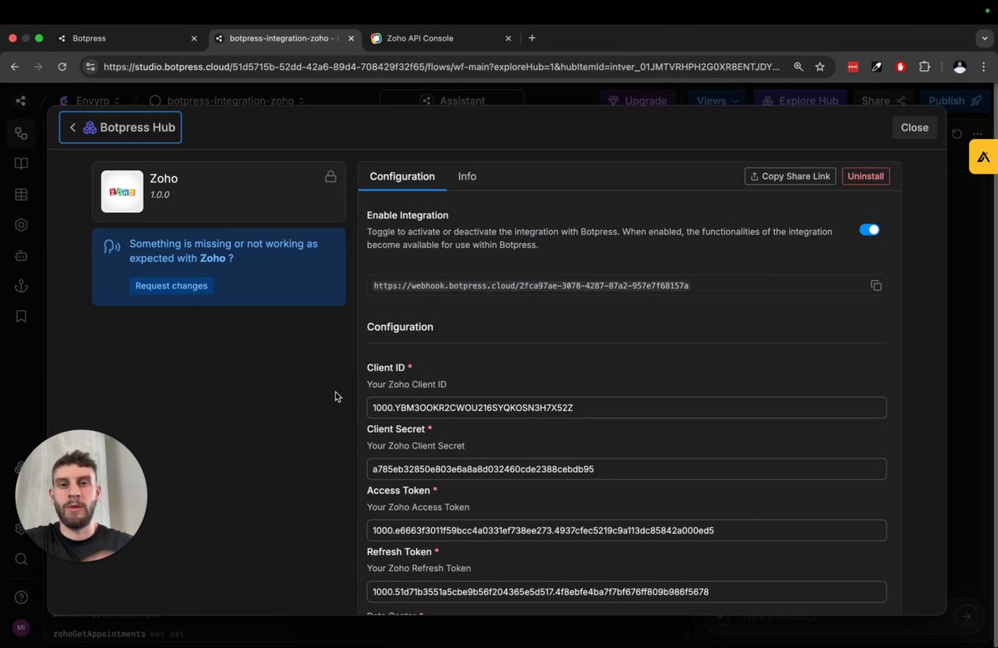998x648 pixels.
Task: Reload the page in browser toolbar
Action: pos(62,67)
